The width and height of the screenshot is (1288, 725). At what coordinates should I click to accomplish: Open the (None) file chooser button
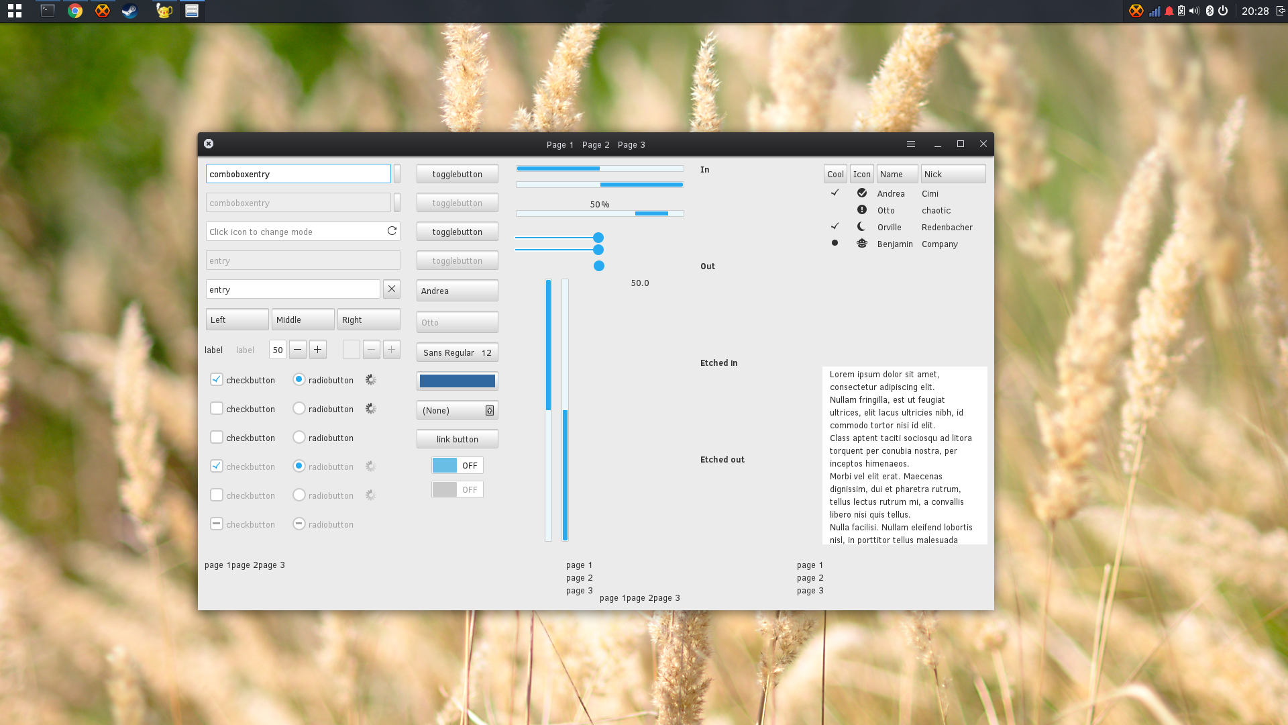[458, 410]
